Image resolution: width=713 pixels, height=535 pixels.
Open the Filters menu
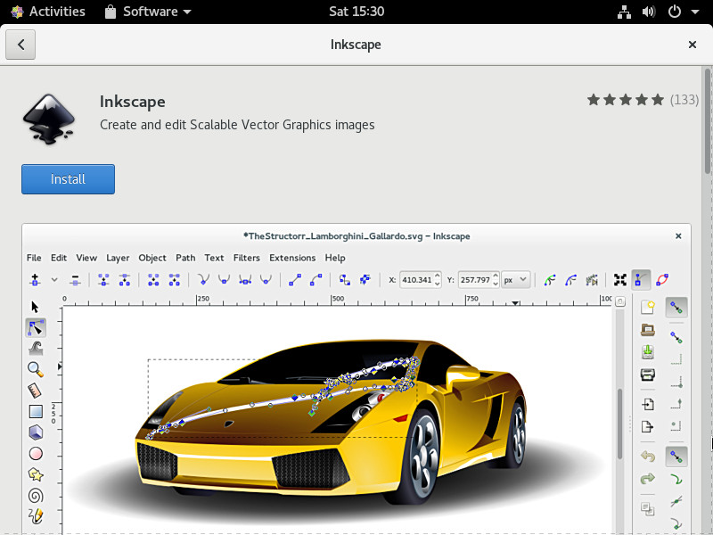[x=247, y=258]
